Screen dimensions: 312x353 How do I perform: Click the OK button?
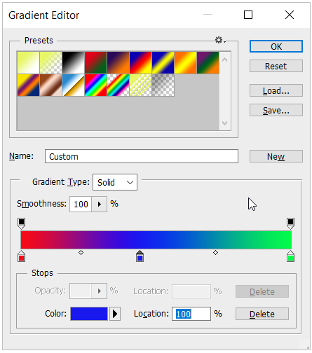276,46
